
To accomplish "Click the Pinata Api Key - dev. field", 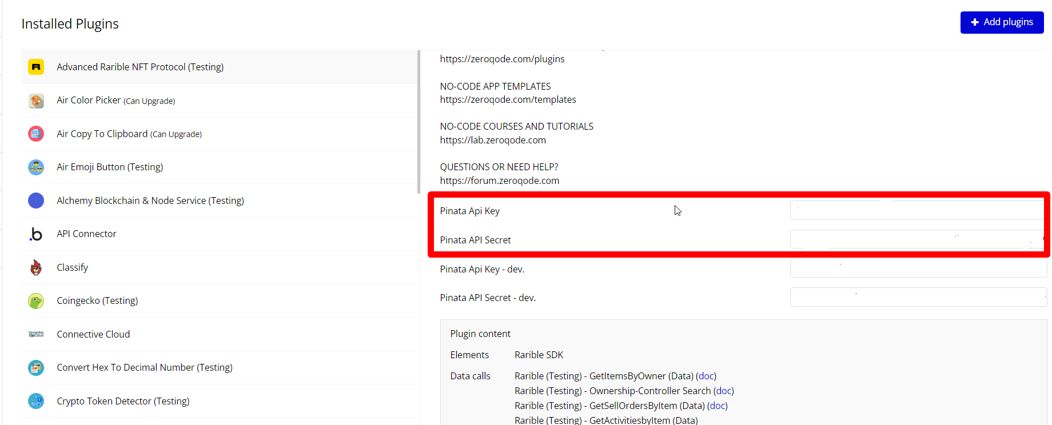I will 918,268.
